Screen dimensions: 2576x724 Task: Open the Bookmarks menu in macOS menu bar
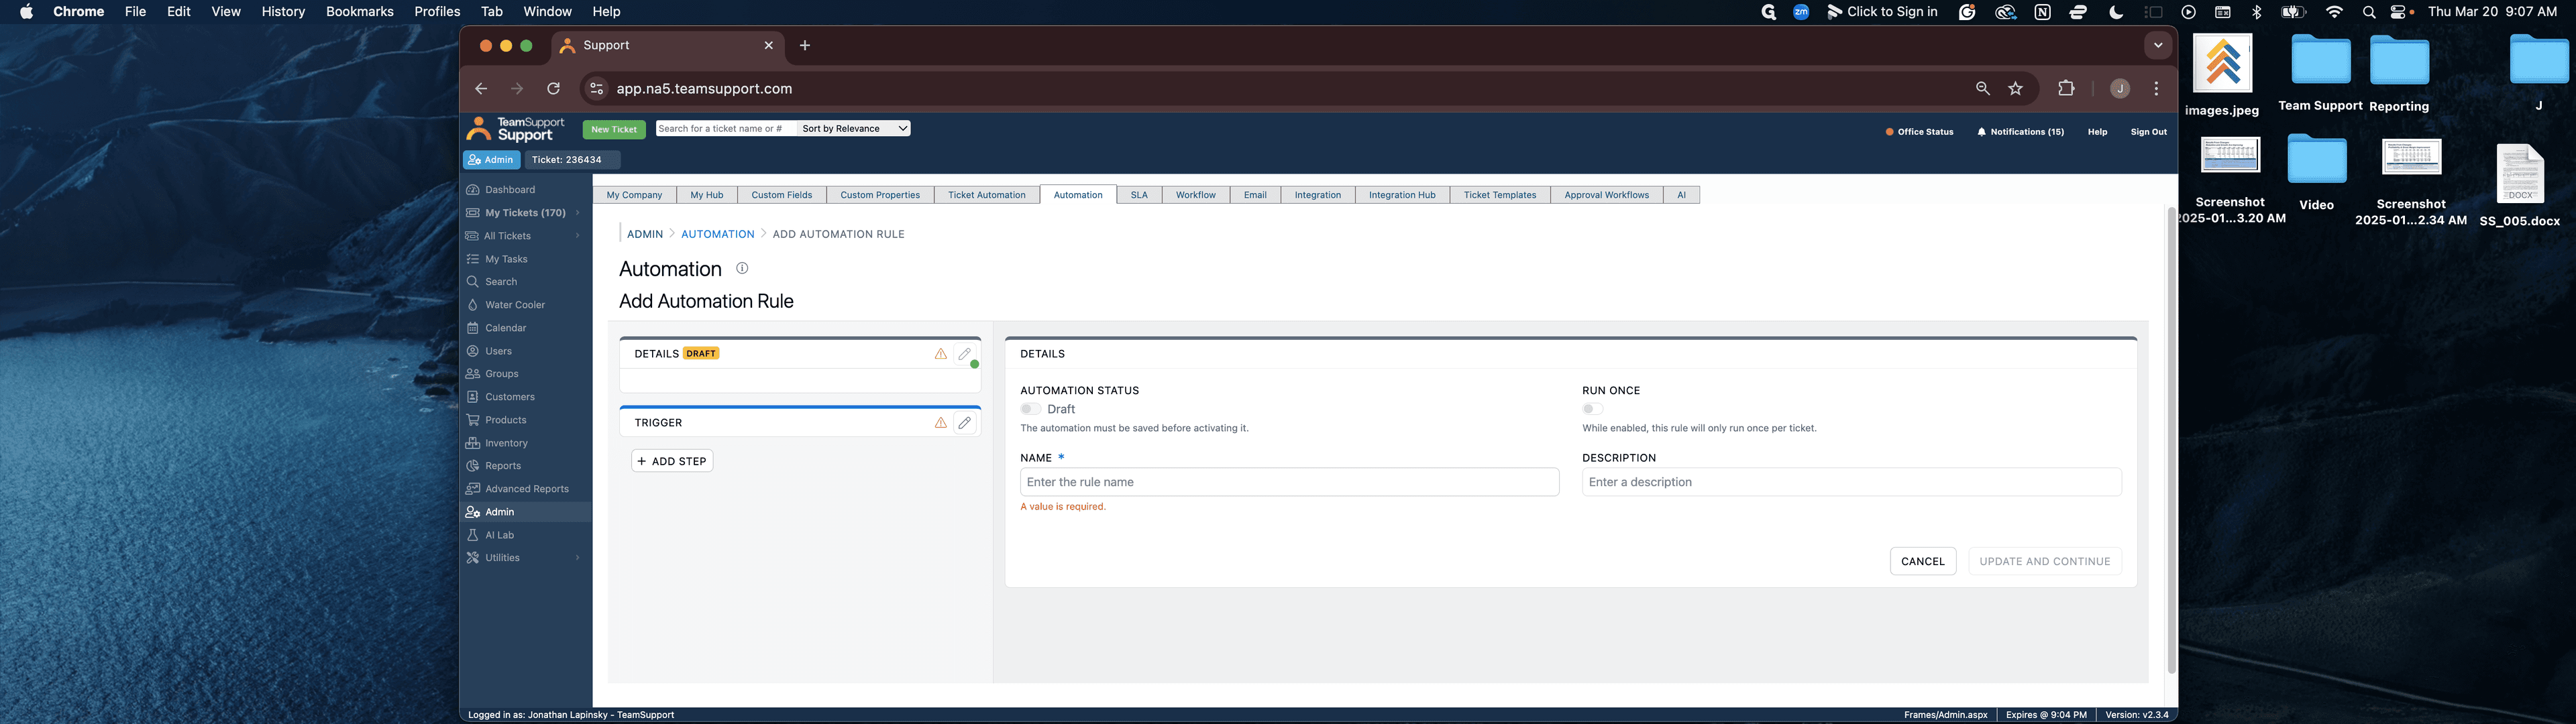coord(359,12)
